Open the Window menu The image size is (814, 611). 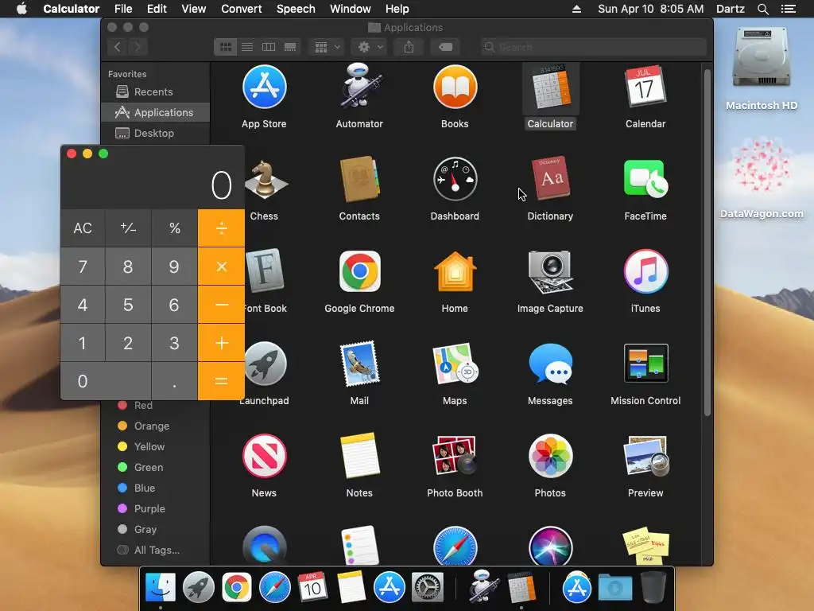(351, 9)
